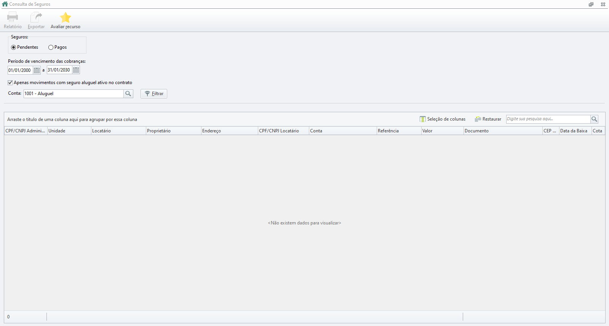The height and width of the screenshot is (326, 609).
Task: Click the Exportar arrow icon
Action: tap(36, 17)
